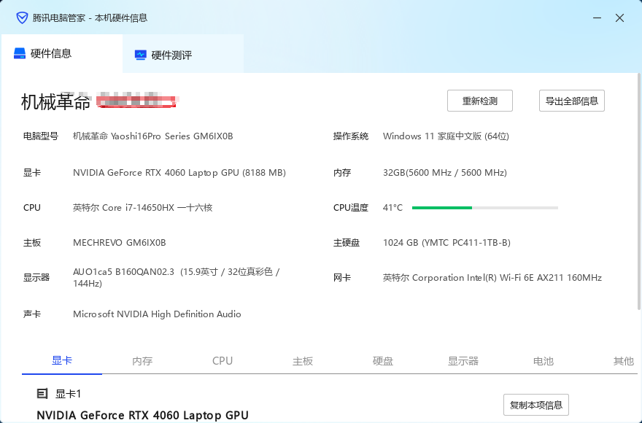Select the 主板 detail tab
Viewport: 642px width, 423px height.
[x=303, y=361]
